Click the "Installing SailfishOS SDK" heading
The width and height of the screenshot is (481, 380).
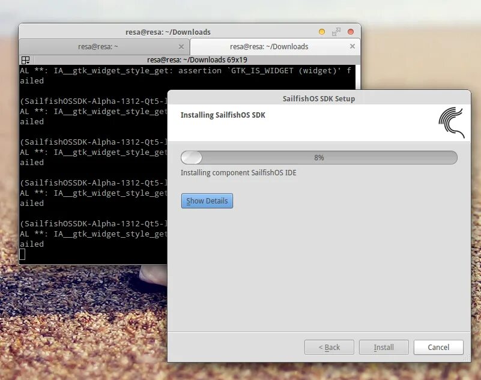point(223,115)
